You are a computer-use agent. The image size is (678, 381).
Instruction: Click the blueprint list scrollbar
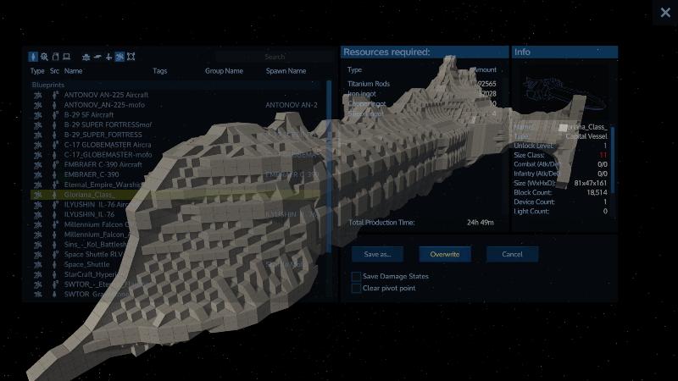pos(329,166)
